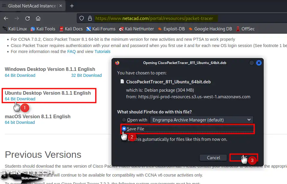
Task: Click the padlock site security icon
Action: [90, 18]
